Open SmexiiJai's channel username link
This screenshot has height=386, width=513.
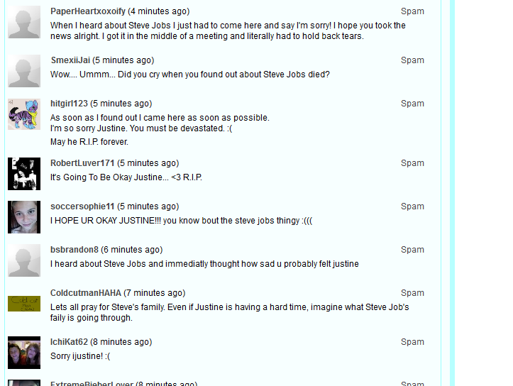click(x=70, y=60)
